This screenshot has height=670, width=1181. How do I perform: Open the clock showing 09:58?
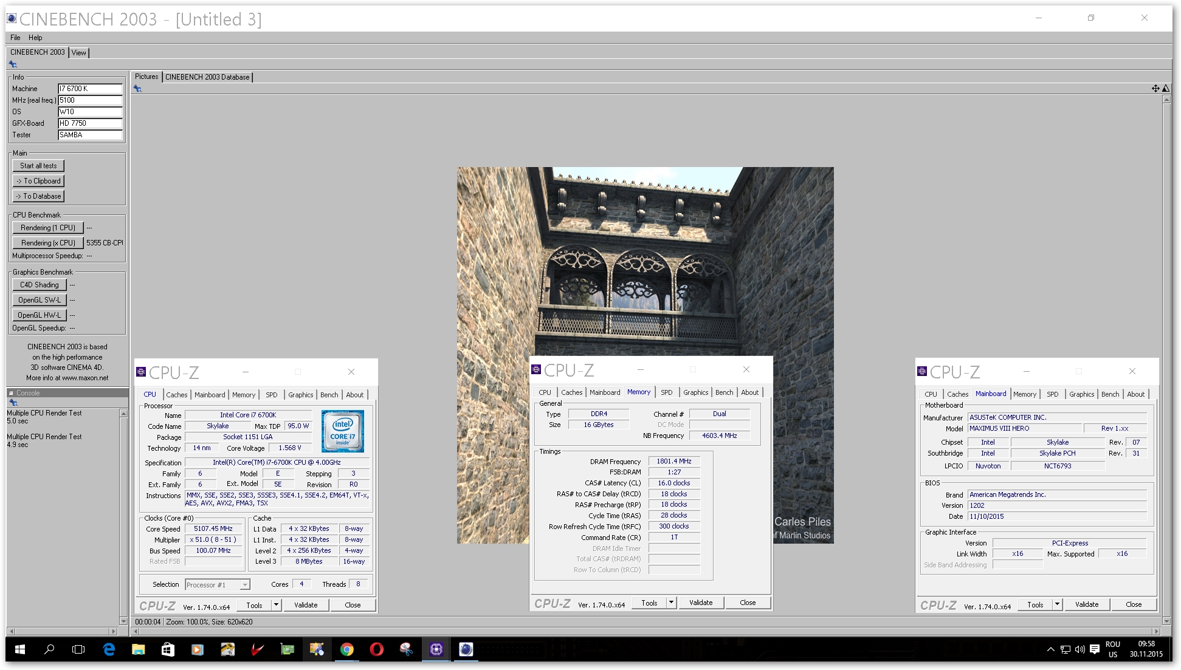tap(1146, 649)
